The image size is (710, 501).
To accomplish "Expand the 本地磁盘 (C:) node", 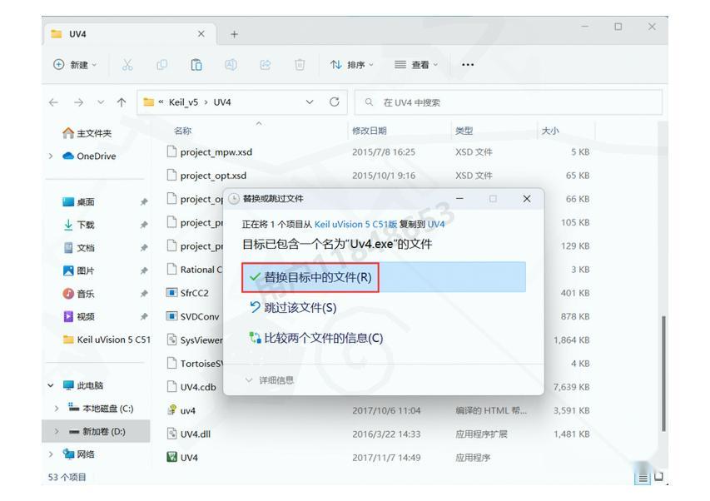I will point(57,409).
